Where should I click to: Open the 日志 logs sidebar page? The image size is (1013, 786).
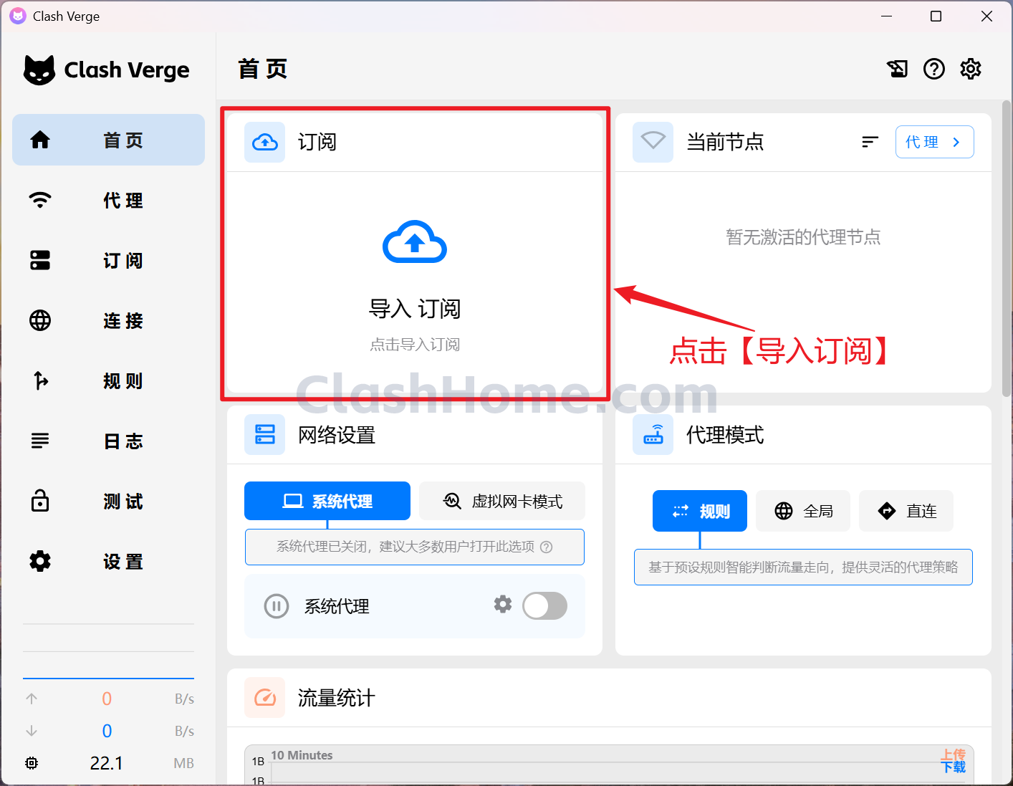pyautogui.click(x=108, y=441)
